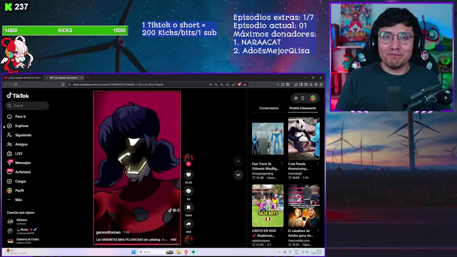Open Siguiendo feed
The image size is (457, 257).
click(19, 135)
